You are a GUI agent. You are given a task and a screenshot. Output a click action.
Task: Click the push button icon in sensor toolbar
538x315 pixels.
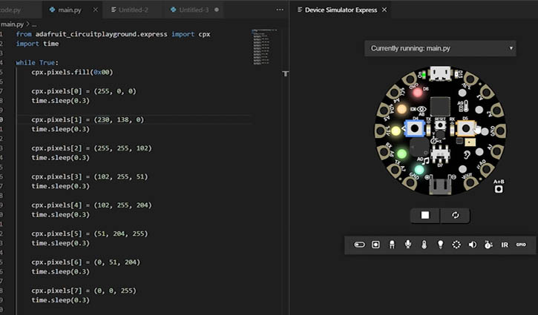pyautogui.click(x=375, y=245)
